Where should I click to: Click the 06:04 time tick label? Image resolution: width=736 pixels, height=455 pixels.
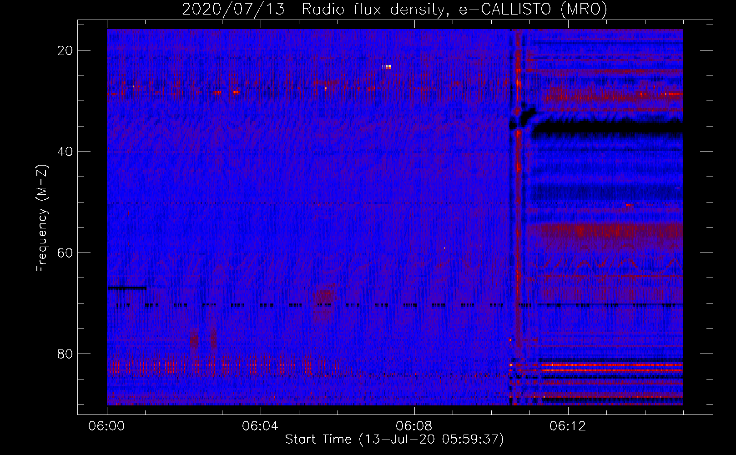click(x=261, y=426)
